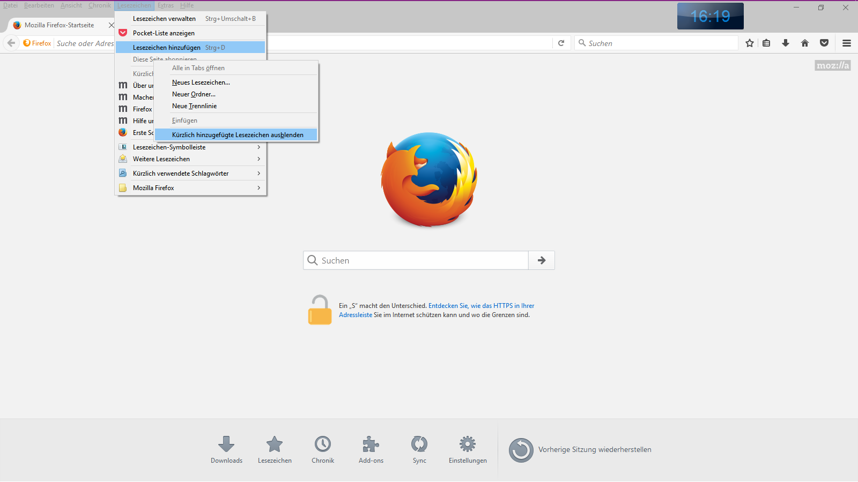Click the orange padlock icon
Viewport: 858px width, 482px height.
pyautogui.click(x=320, y=310)
